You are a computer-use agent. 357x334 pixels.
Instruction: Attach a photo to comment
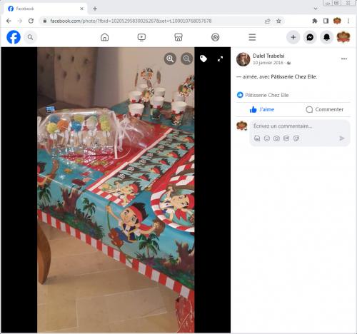click(x=276, y=138)
